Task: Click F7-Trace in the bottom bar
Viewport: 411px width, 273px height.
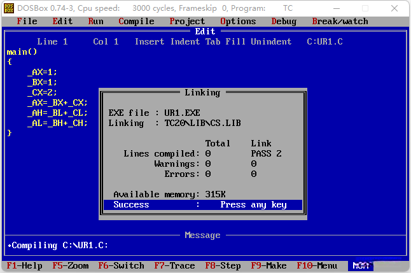Action: tap(174, 265)
